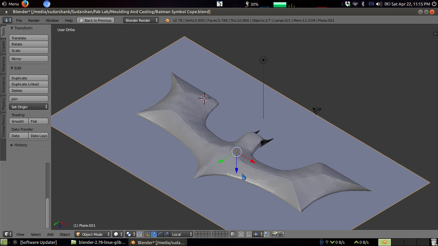The height and width of the screenshot is (246, 438).
Task: Click the Rotate button
Action: (29, 44)
